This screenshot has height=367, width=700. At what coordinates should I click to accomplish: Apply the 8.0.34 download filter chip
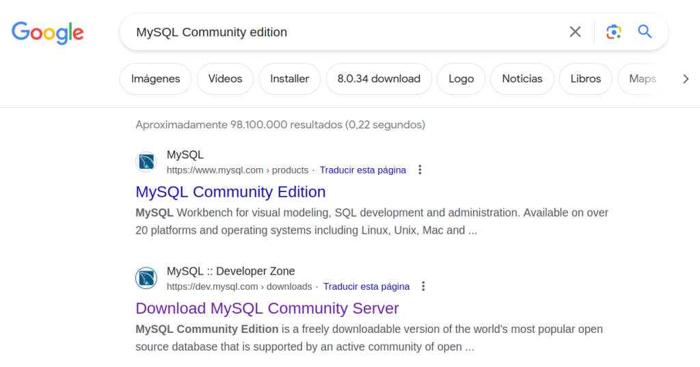coord(378,79)
